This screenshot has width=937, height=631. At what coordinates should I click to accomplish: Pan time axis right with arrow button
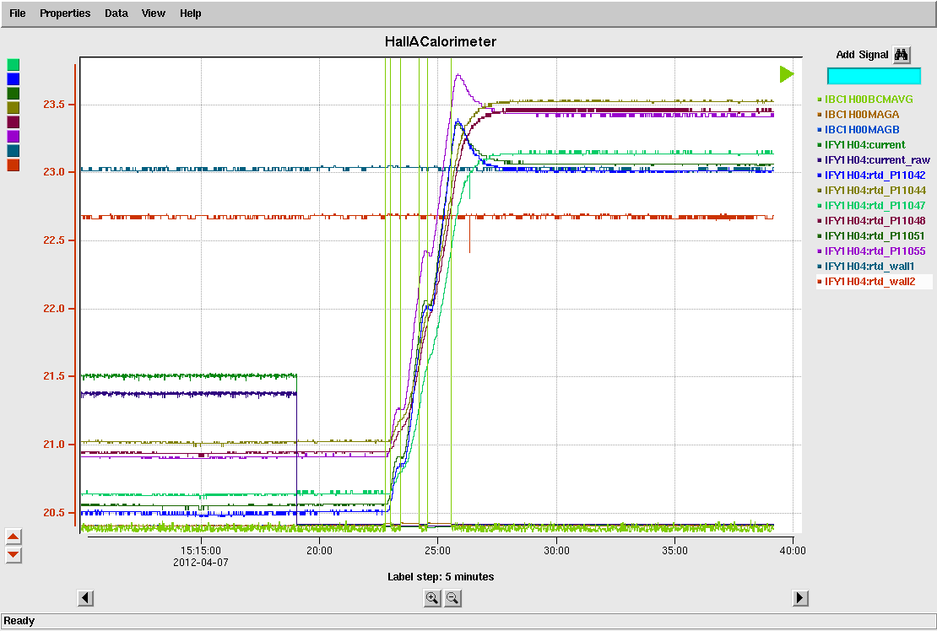click(799, 597)
